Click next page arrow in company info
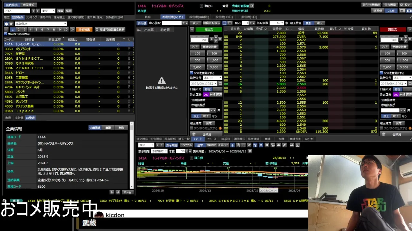The height and width of the screenshot is (231, 412). pyautogui.click(x=118, y=192)
